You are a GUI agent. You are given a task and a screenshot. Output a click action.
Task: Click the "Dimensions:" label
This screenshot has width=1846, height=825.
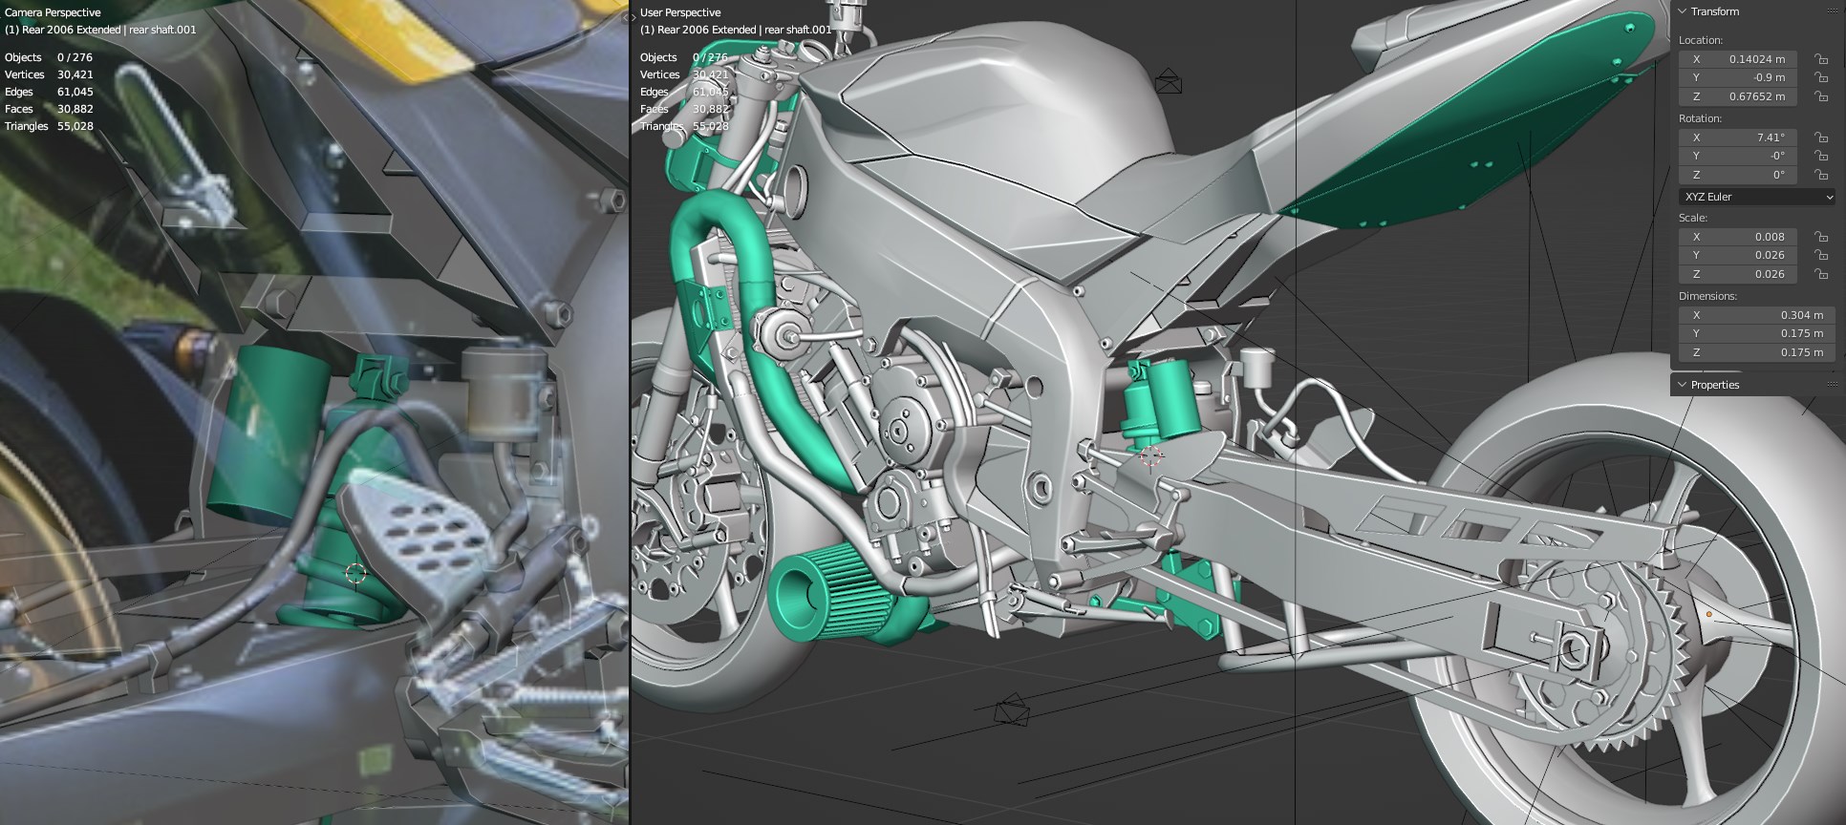[1707, 296]
